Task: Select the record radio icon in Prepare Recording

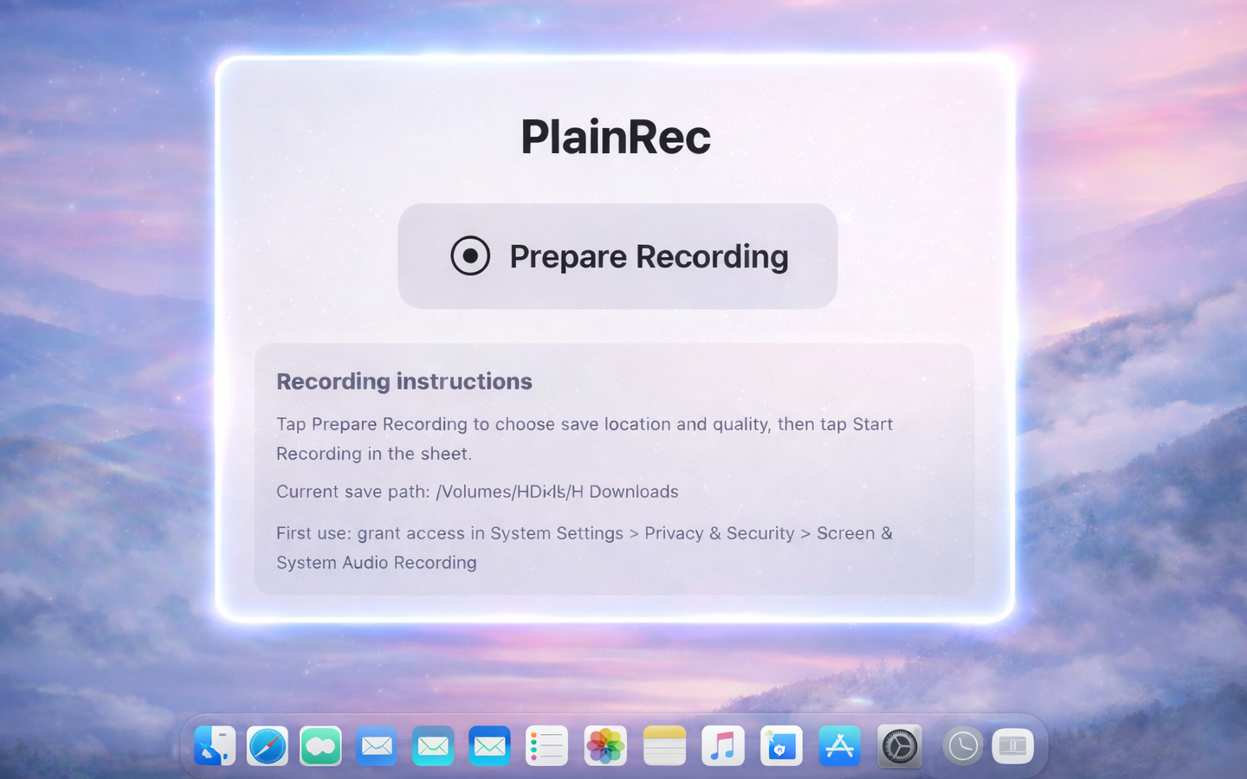Action: click(470, 256)
